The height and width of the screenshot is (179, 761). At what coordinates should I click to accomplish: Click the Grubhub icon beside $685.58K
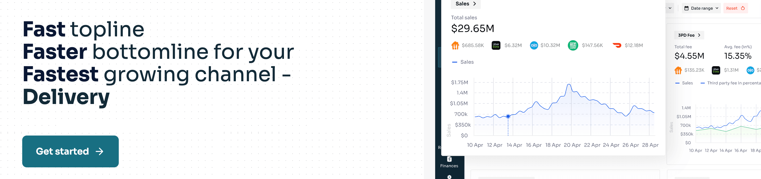[455, 45]
